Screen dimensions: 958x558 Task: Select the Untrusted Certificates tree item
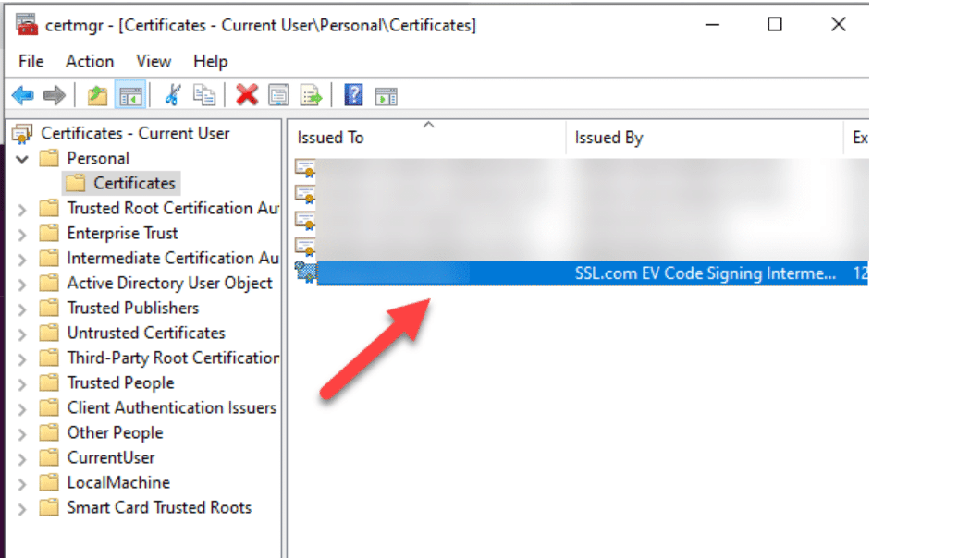point(146,334)
